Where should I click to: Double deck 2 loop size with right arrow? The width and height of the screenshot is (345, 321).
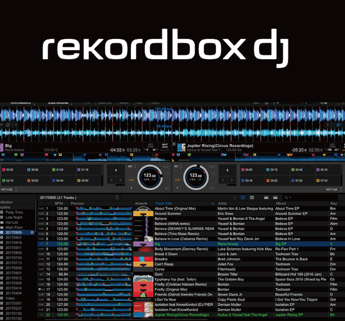[232, 180]
